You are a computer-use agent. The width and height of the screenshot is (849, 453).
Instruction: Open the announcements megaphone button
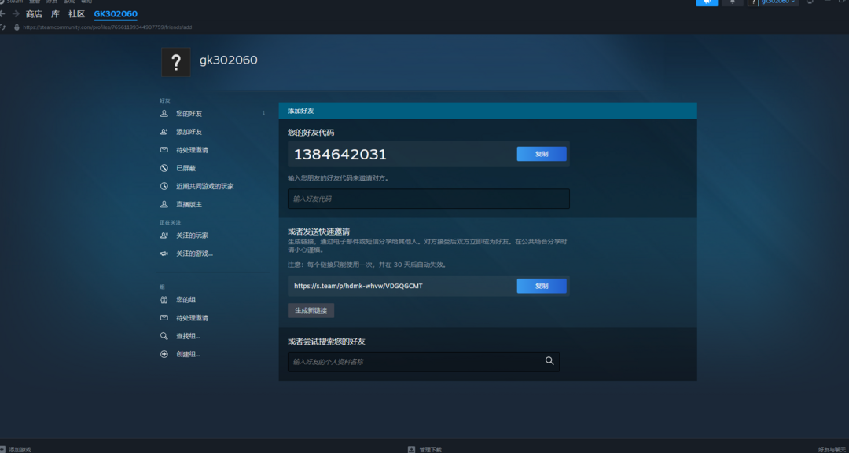[707, 2]
